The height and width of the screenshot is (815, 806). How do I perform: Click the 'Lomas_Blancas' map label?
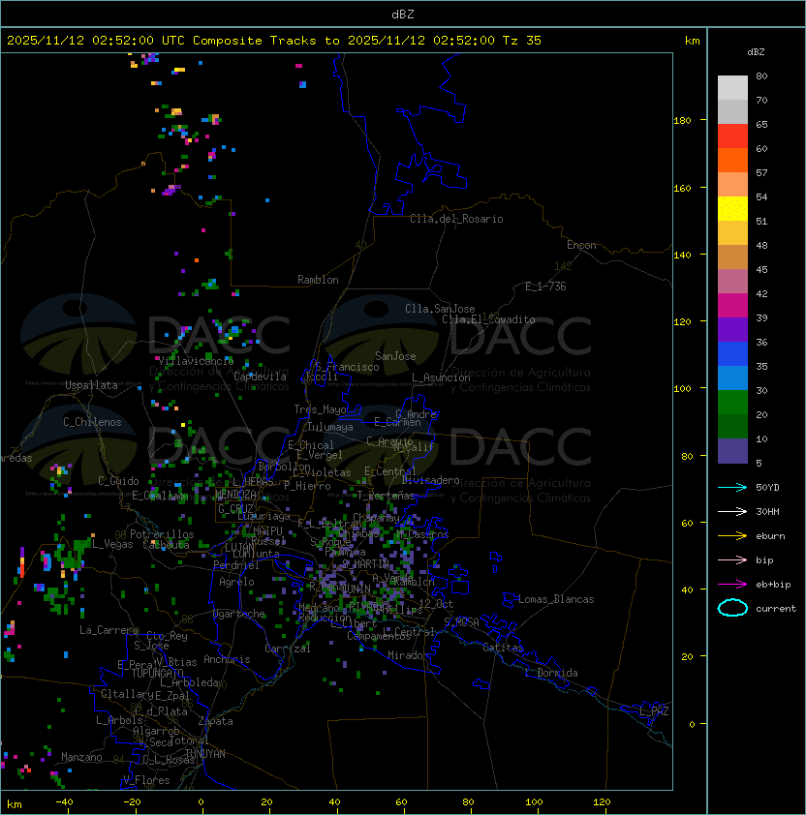coord(556,599)
